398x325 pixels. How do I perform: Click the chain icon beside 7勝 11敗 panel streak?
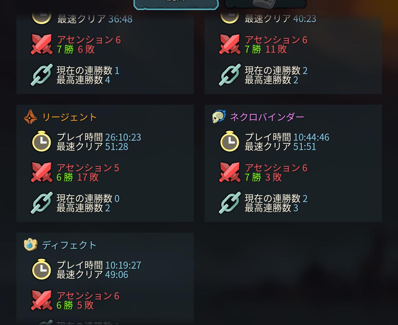[x=230, y=75]
